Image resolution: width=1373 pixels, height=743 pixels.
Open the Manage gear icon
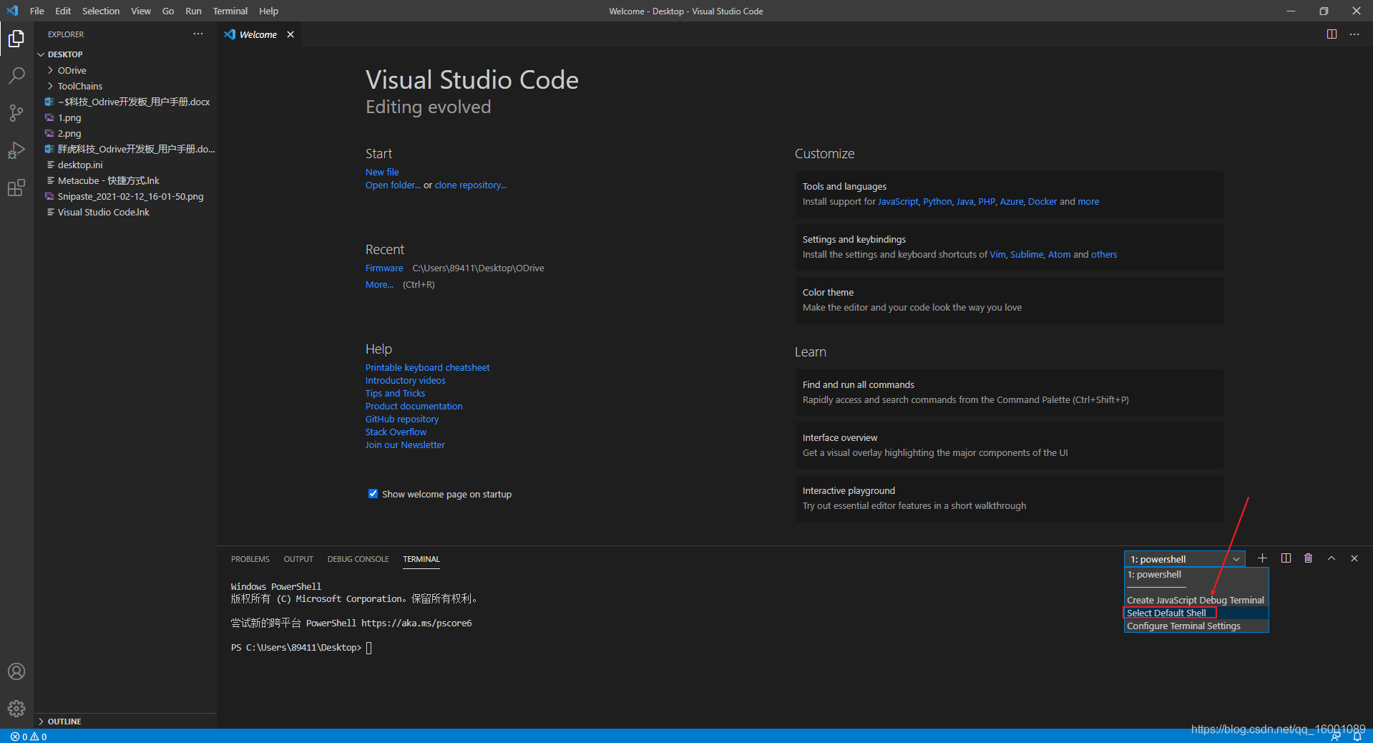16,709
